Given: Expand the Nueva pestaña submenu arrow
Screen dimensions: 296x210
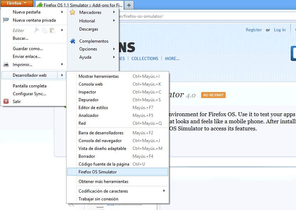Looking at the screenshot, I should [x=62, y=12].
